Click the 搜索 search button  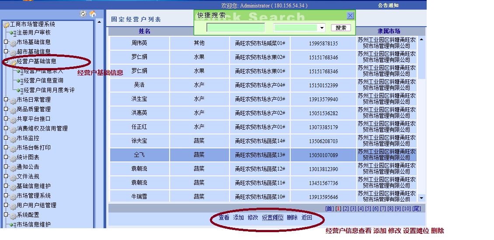[341, 27]
